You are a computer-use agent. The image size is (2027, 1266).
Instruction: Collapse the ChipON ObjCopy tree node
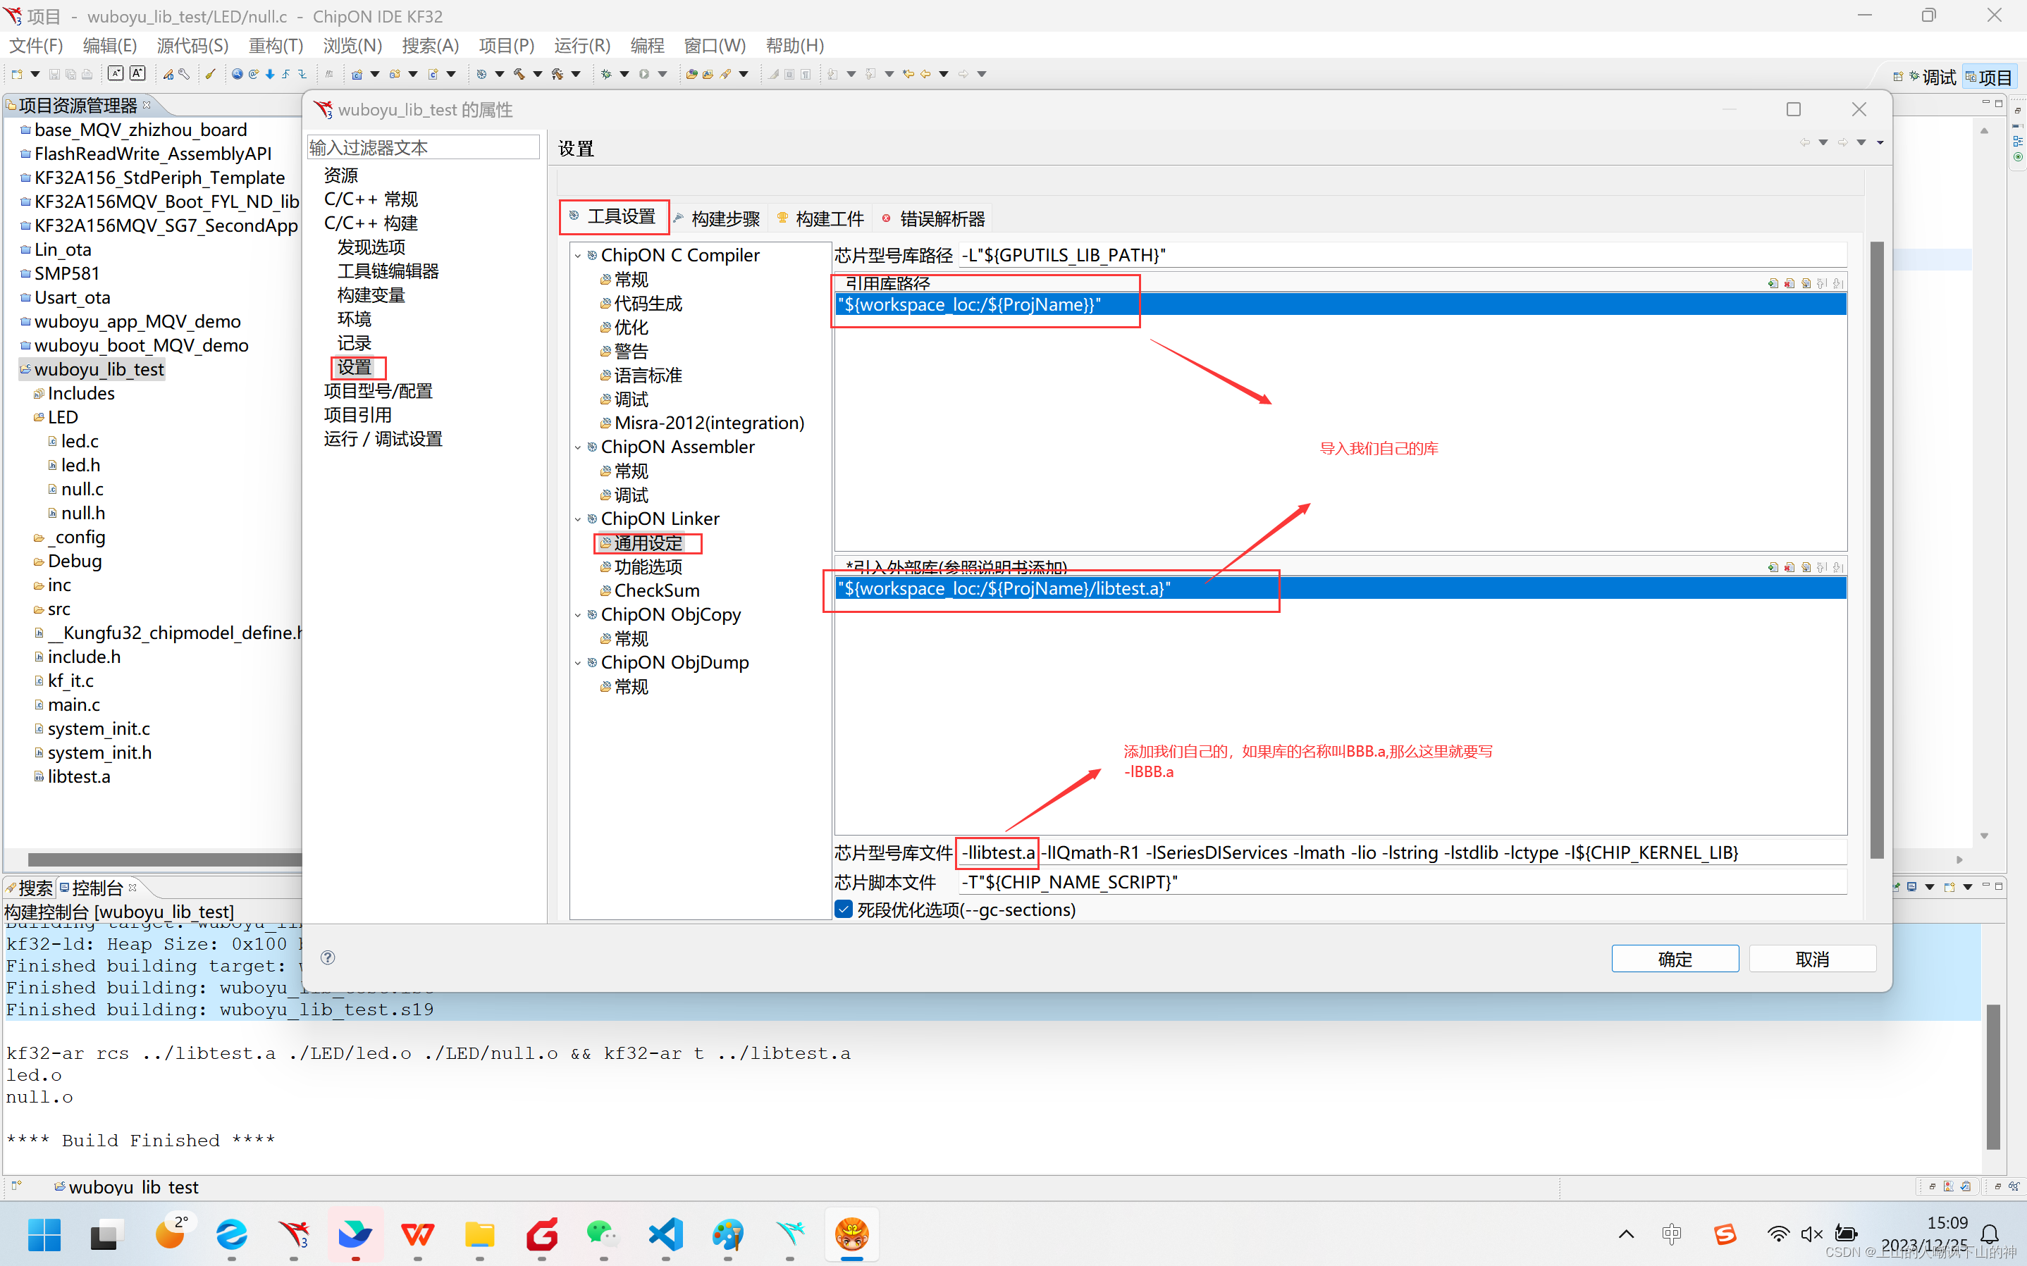[x=578, y=616]
